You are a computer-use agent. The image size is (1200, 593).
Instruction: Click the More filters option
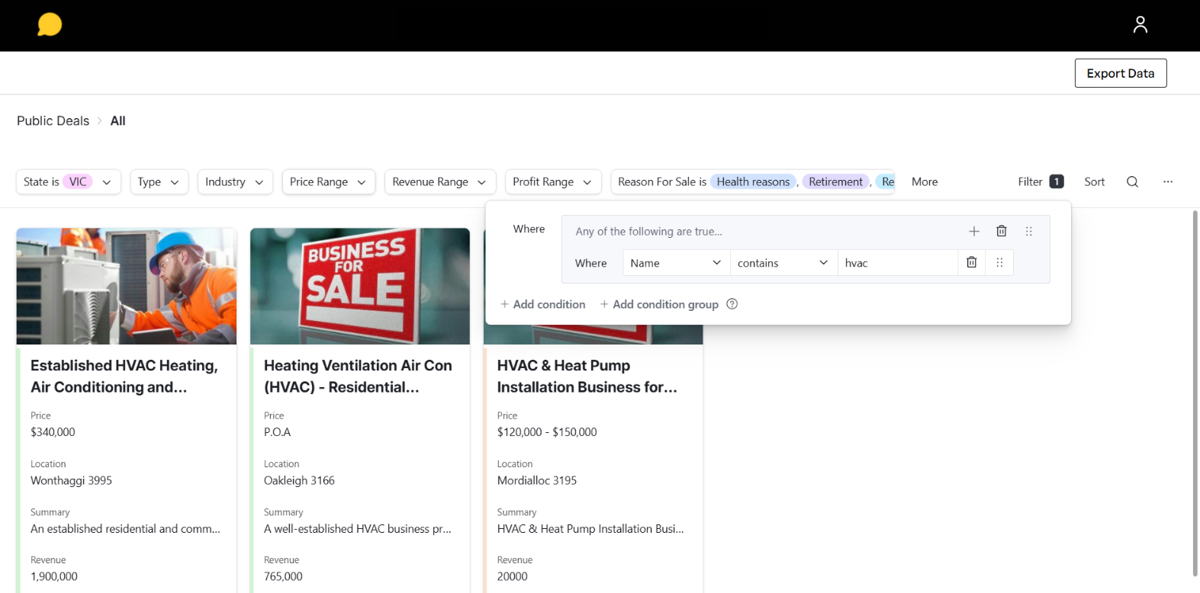tap(925, 181)
